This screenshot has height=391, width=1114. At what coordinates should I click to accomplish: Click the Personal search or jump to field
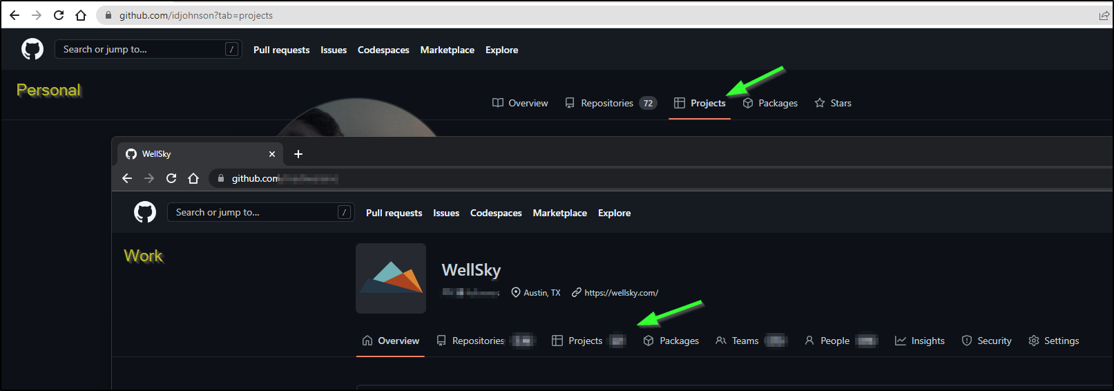coord(148,49)
